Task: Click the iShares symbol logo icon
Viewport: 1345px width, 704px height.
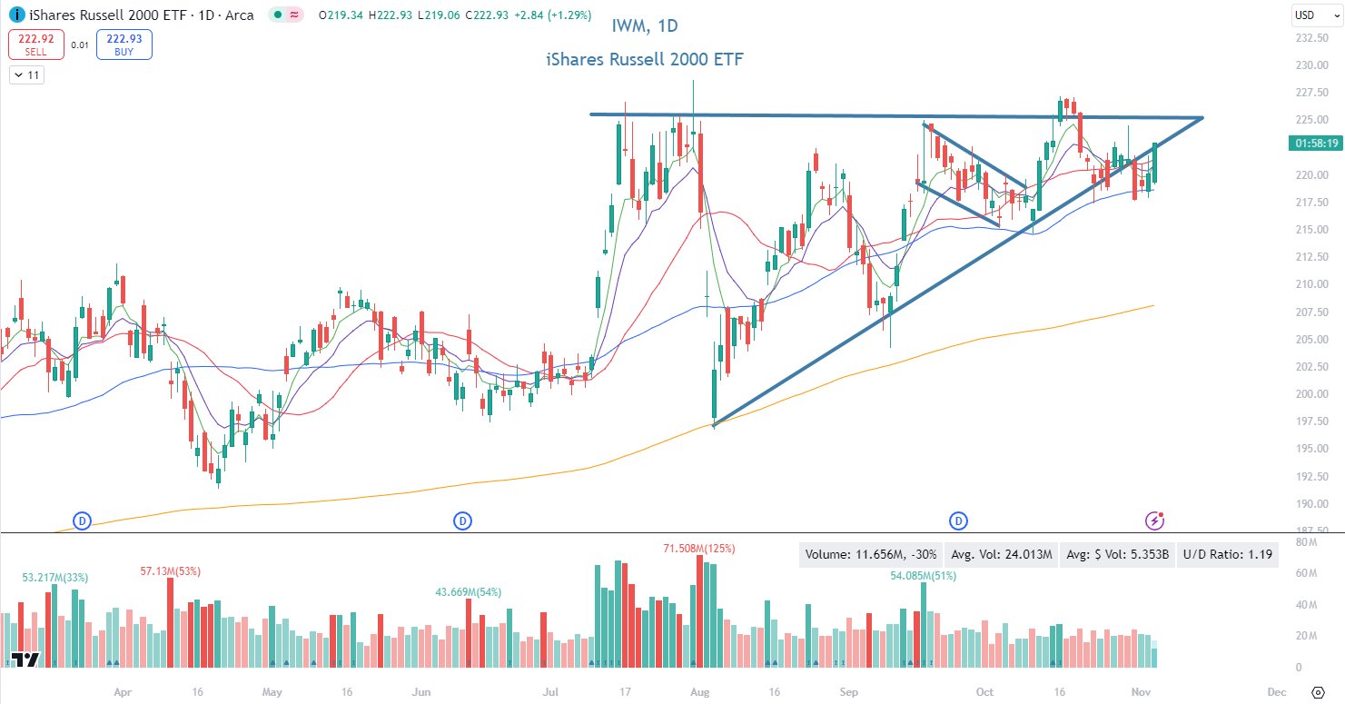Action: point(16,15)
